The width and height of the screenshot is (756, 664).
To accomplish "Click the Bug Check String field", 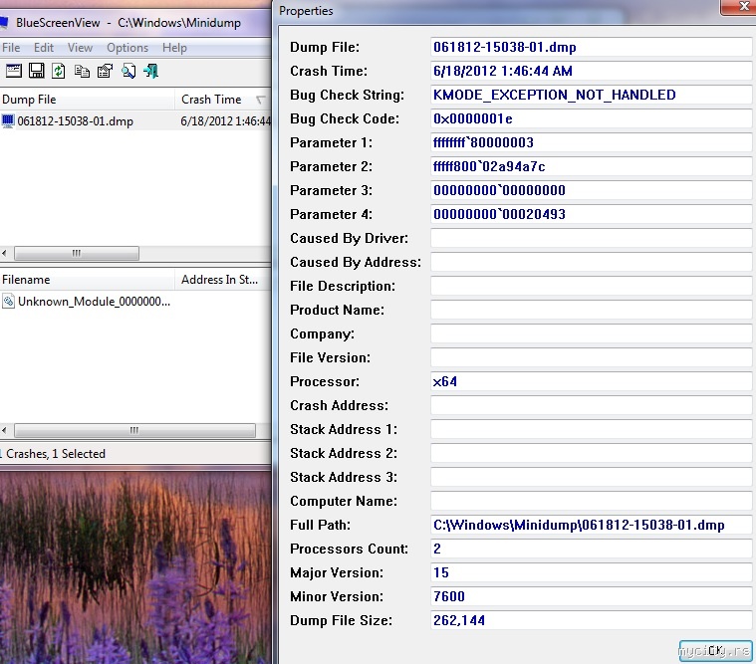I will click(x=591, y=95).
